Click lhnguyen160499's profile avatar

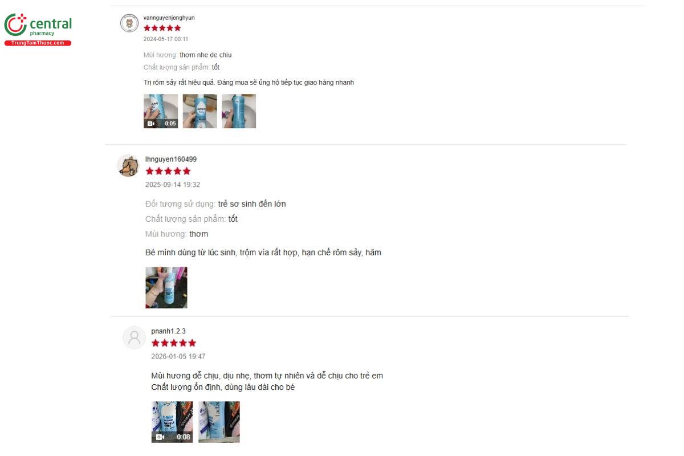click(128, 165)
